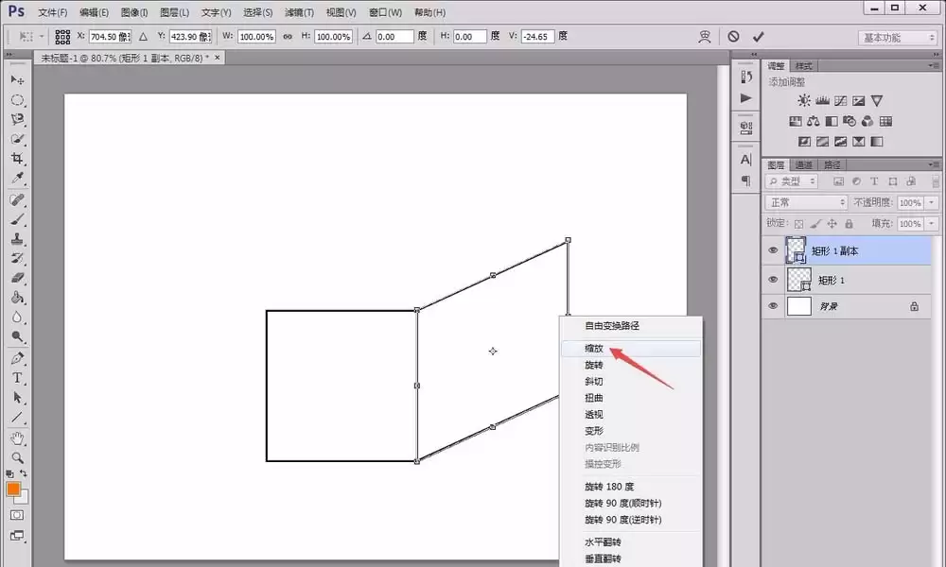Hide the 矩形 1 layer
The height and width of the screenshot is (567, 946).
click(773, 280)
